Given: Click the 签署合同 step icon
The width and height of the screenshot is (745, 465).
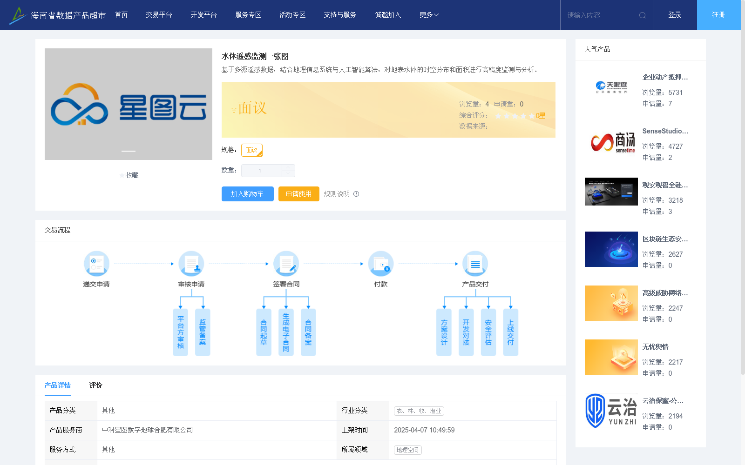Looking at the screenshot, I should tap(286, 264).
